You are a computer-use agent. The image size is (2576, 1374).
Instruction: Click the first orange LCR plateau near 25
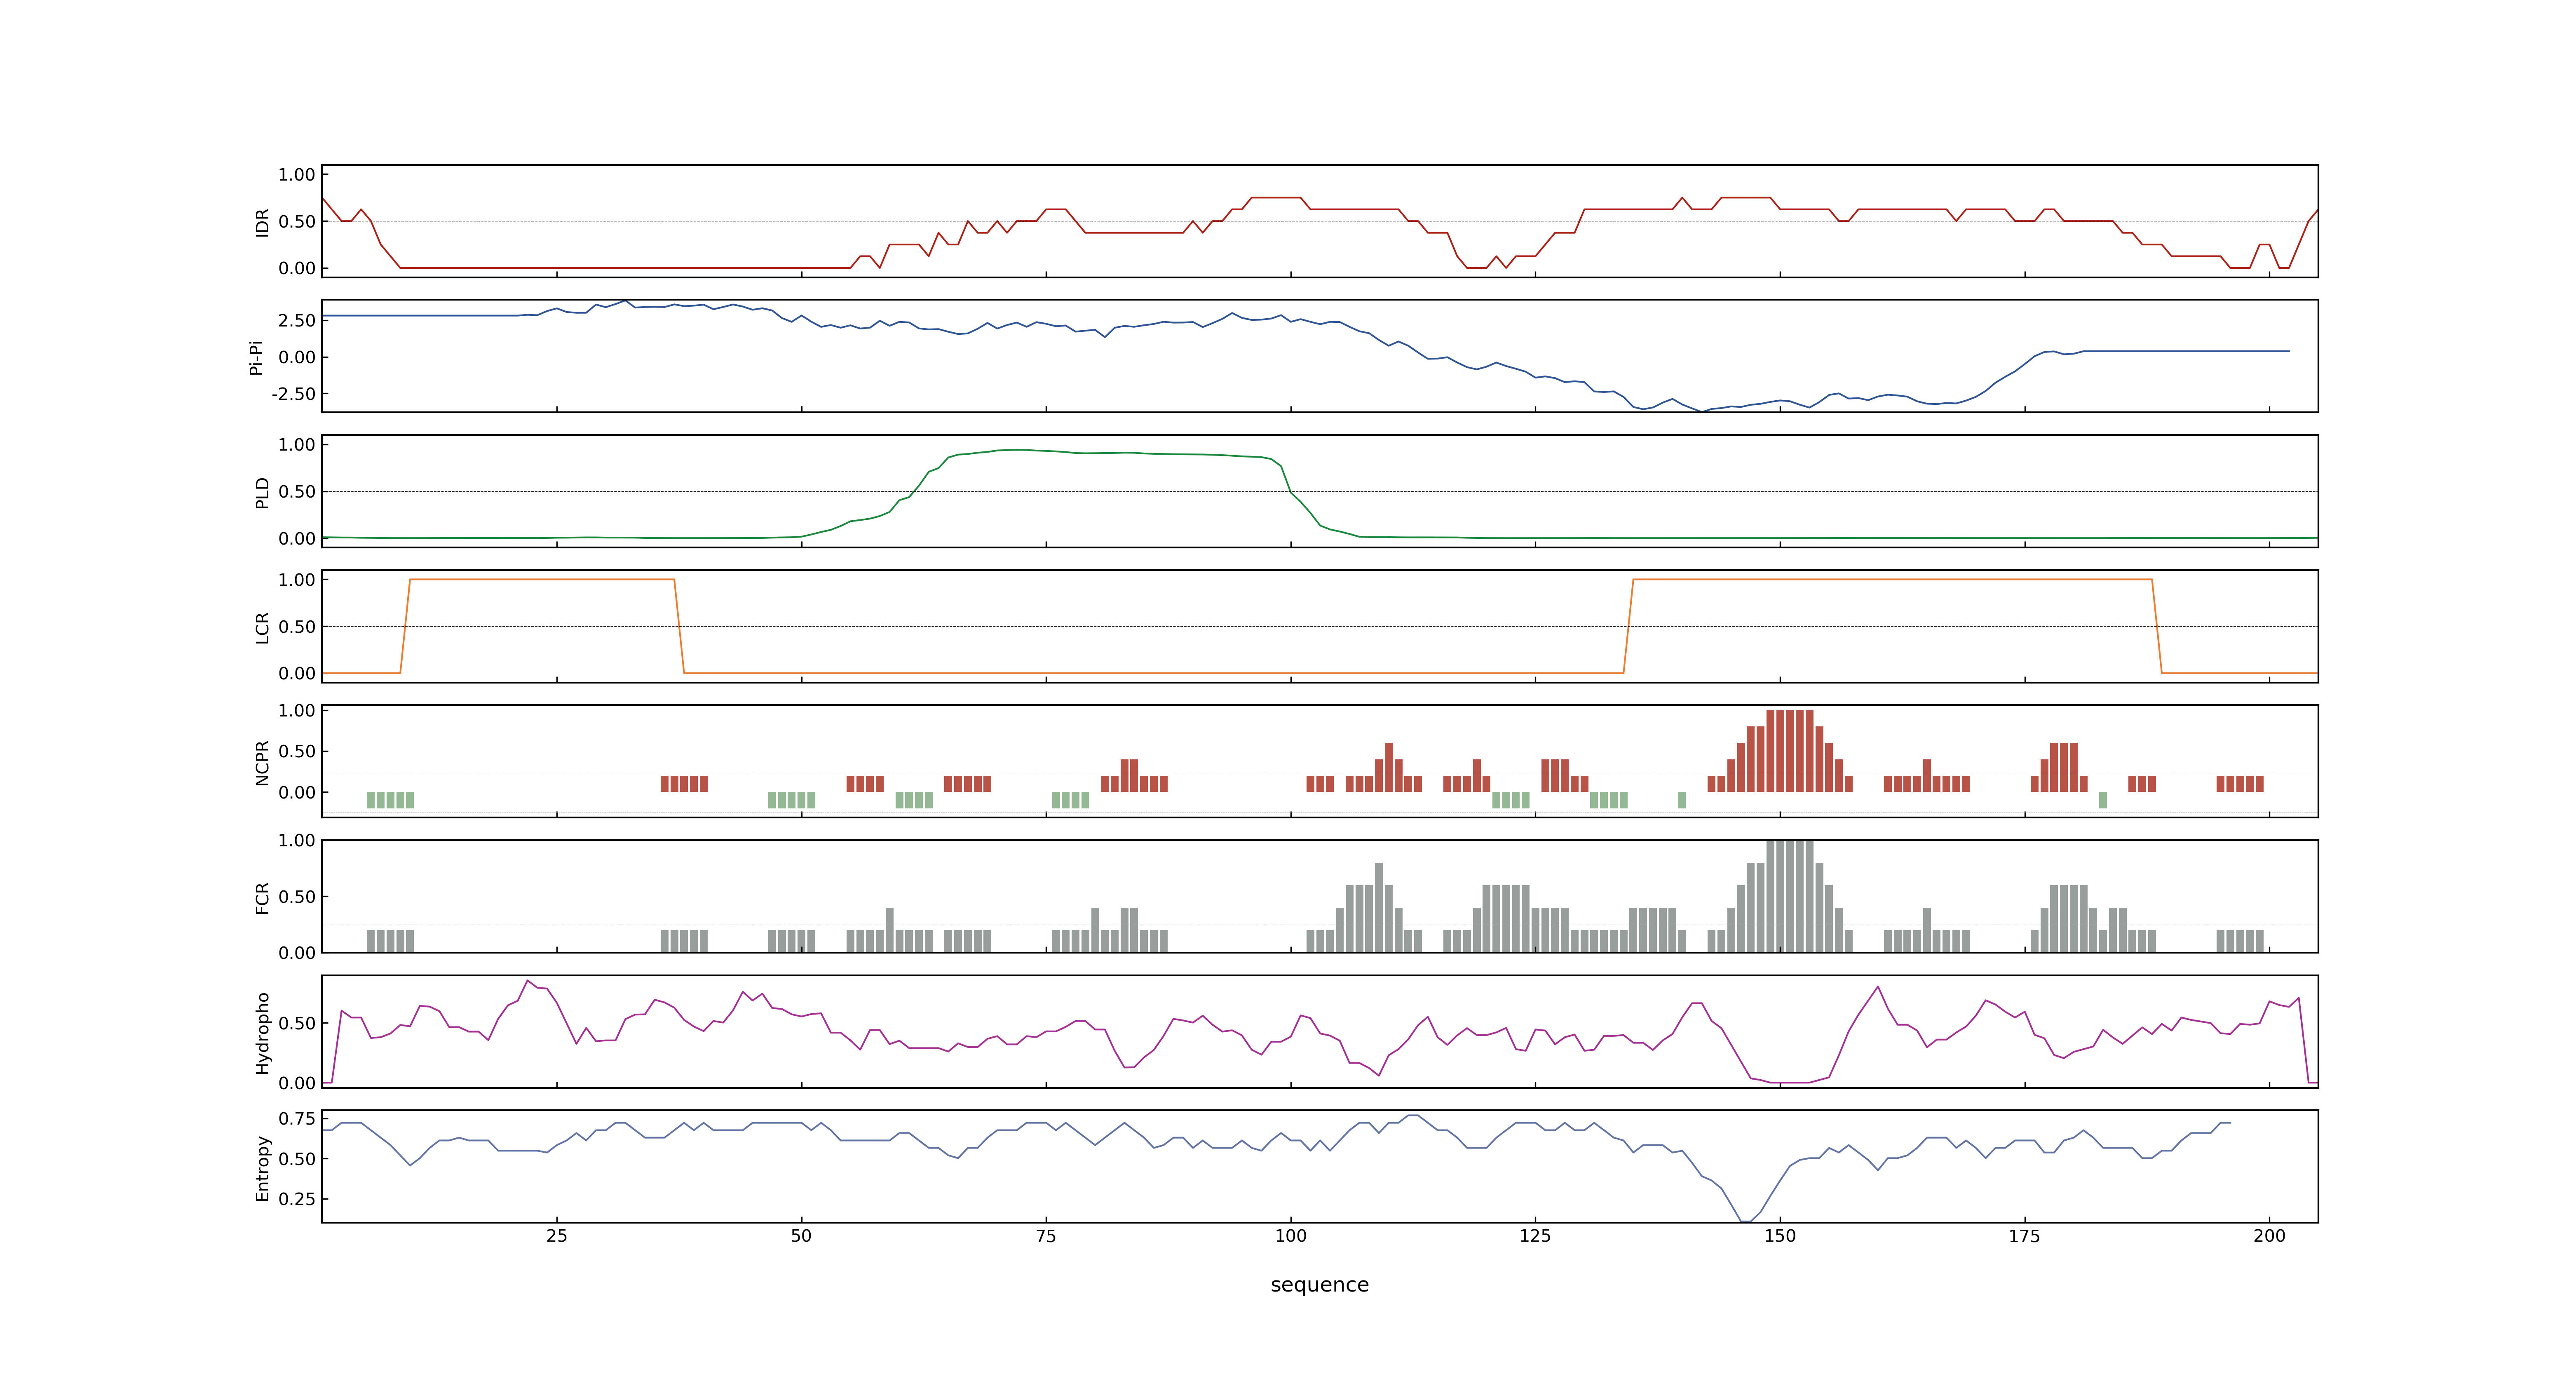click(x=542, y=579)
